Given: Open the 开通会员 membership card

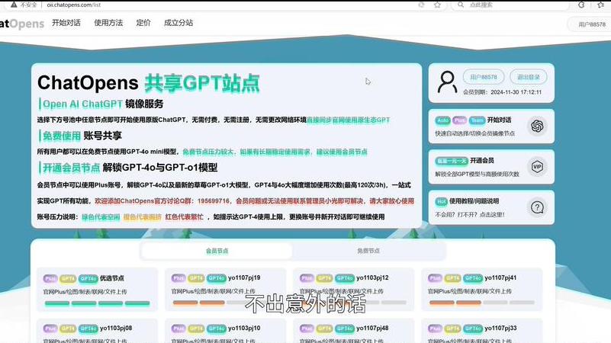Looking at the screenshot, I should [491, 167].
